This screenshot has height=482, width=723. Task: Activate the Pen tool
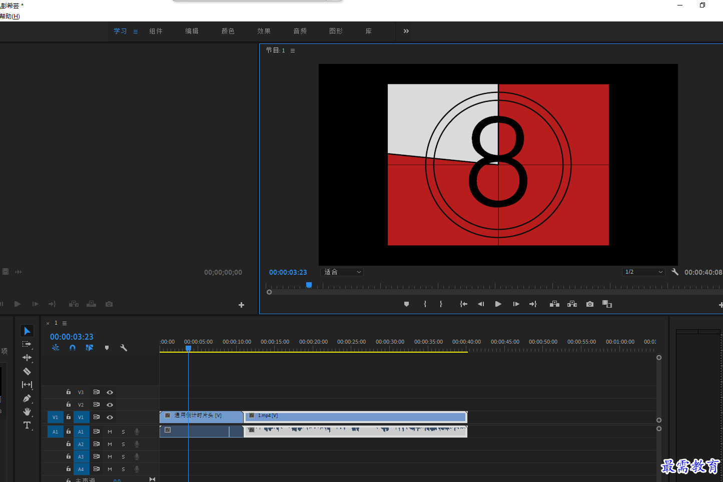click(x=27, y=398)
